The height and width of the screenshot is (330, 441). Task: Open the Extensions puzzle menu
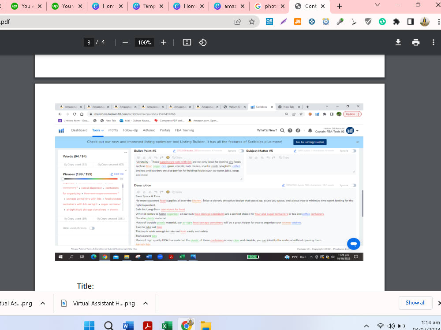(396, 22)
